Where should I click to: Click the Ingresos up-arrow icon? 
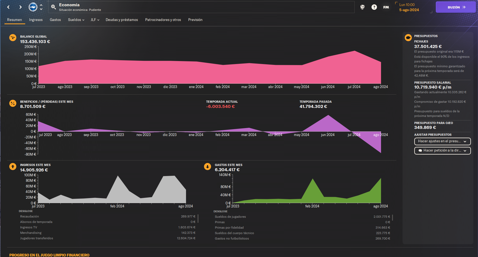point(13,166)
